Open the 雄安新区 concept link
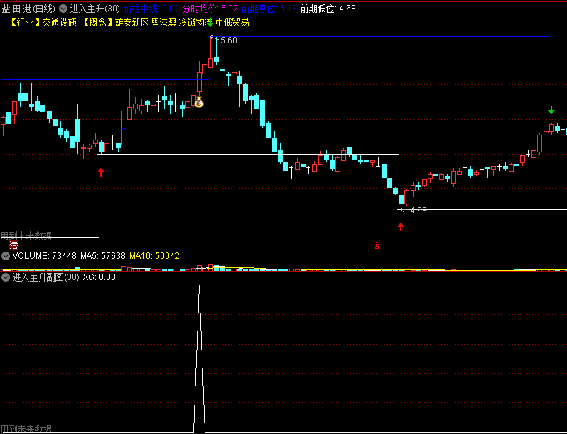 (132, 23)
